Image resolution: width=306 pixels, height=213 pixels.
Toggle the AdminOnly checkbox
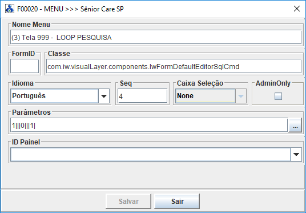point(278,96)
